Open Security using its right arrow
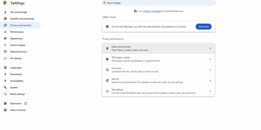Screen dimensions: 261x130 pyautogui.click(x=210, y=80)
